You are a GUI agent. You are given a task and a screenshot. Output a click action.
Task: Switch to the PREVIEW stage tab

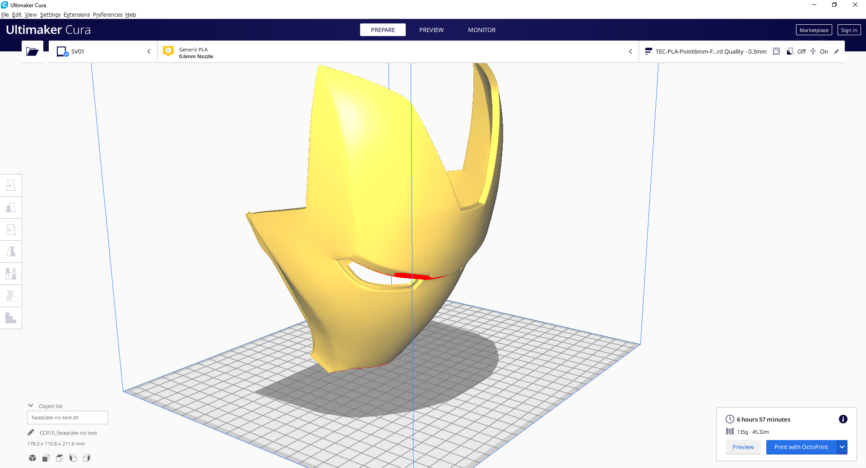point(431,30)
